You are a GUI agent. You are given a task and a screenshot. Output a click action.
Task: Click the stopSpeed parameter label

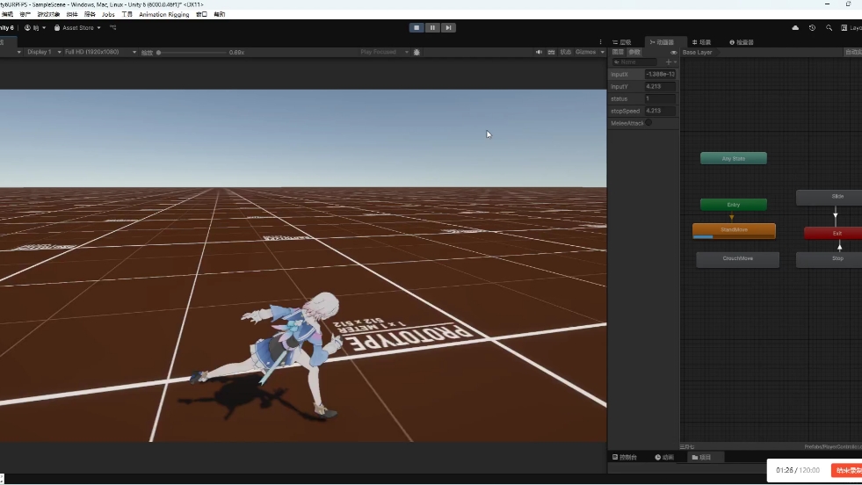(x=625, y=111)
